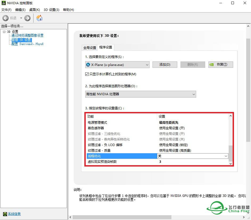251x220 pixels.
Task: Click the NVIDIA app icon in title bar
Action: 3,3
